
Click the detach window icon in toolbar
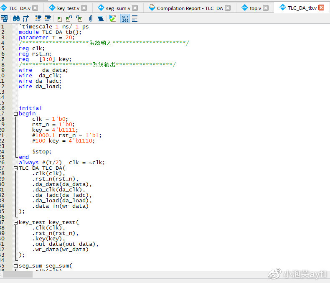coord(4,18)
